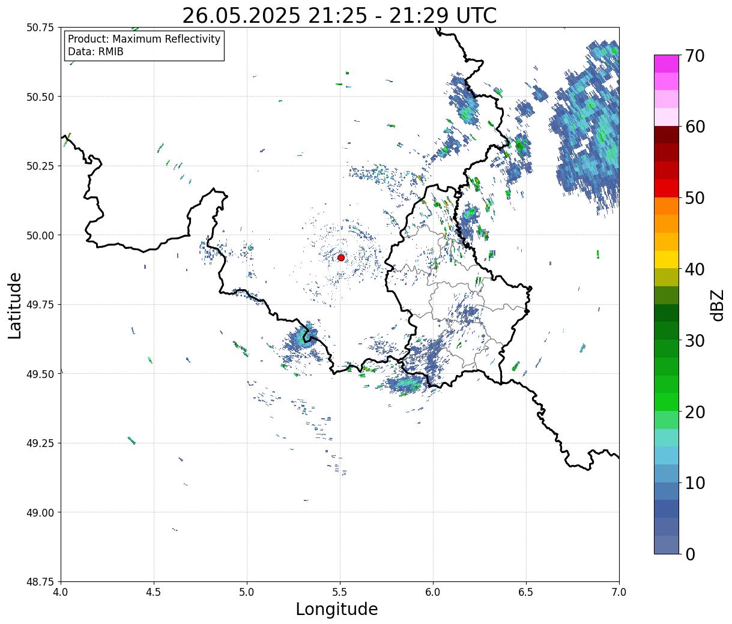Click the latitude tick label 48.75
The width and height of the screenshot is (732, 624).
click(x=40, y=582)
